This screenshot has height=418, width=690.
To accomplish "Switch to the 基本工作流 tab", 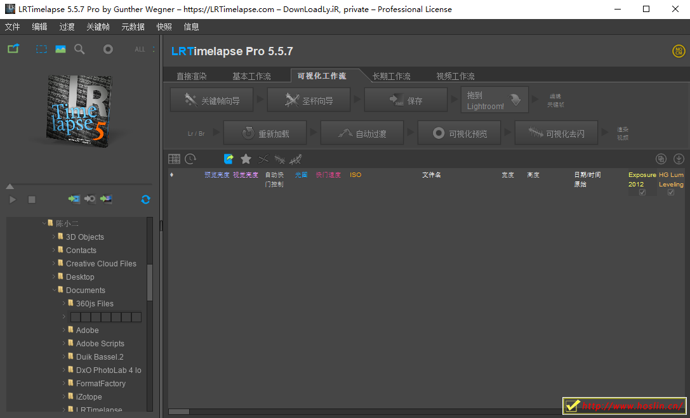I will point(252,76).
